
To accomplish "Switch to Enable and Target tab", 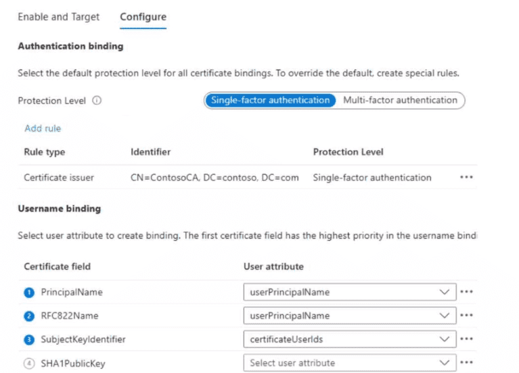I will click(x=58, y=17).
